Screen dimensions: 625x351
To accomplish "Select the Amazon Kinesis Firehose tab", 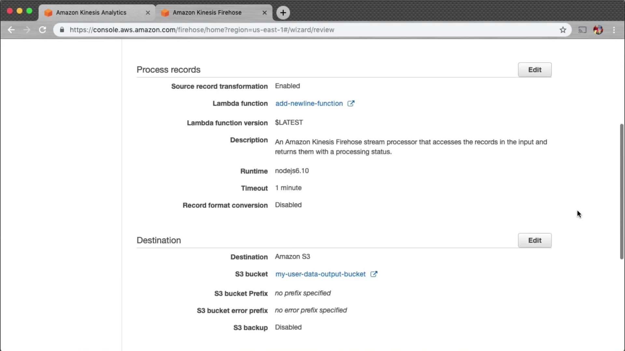I will (207, 13).
